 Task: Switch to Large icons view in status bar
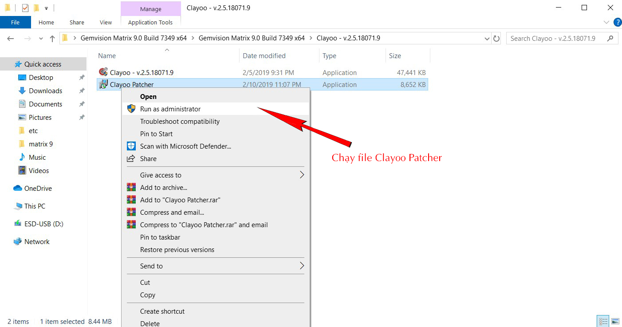point(615,321)
